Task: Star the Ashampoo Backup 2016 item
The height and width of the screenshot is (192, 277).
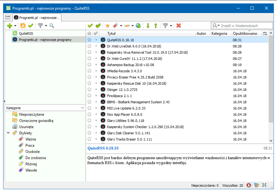Action: 89,65
